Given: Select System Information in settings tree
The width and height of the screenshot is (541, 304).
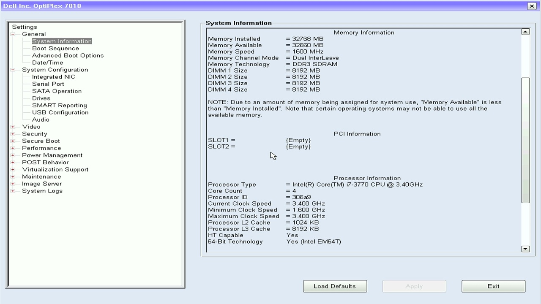Looking at the screenshot, I should point(62,41).
